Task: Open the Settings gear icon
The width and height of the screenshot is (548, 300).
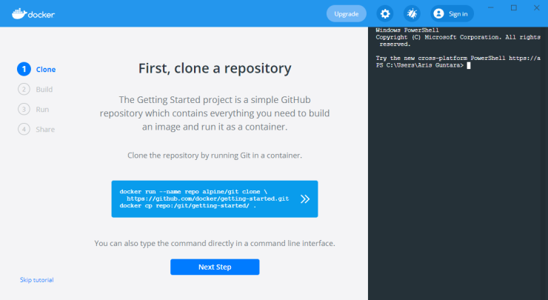Action: click(385, 14)
